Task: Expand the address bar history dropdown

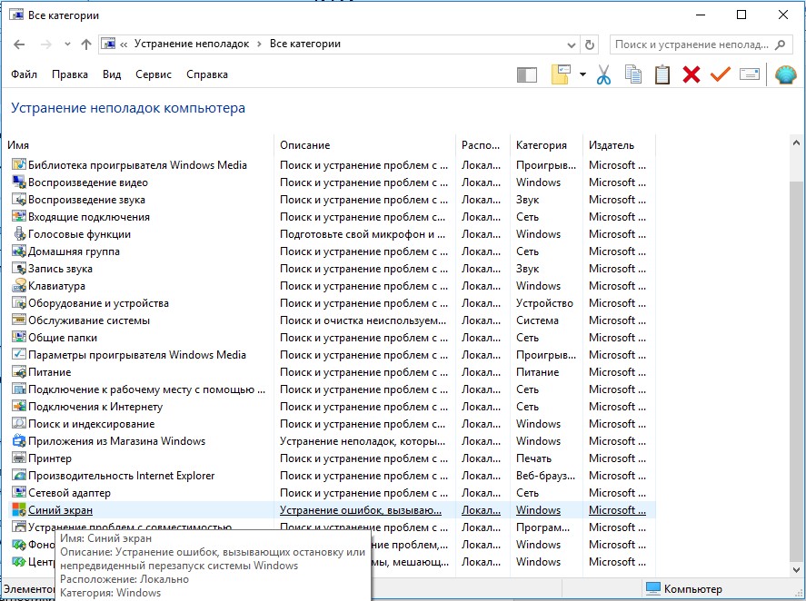Action: tap(571, 45)
